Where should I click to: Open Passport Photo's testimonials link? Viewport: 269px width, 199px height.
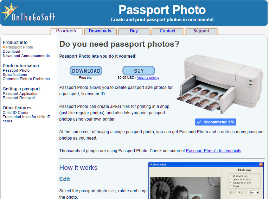(213, 151)
